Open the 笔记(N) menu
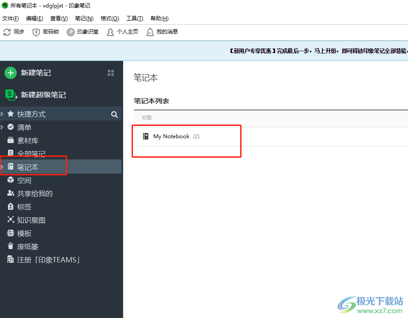The width and height of the screenshot is (408, 318). click(84, 19)
